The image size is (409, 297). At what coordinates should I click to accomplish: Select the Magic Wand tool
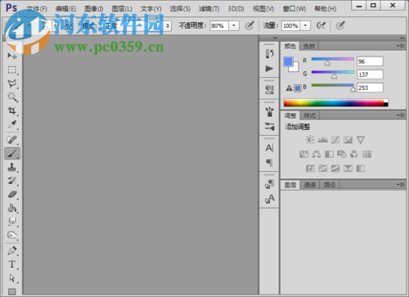[12, 97]
